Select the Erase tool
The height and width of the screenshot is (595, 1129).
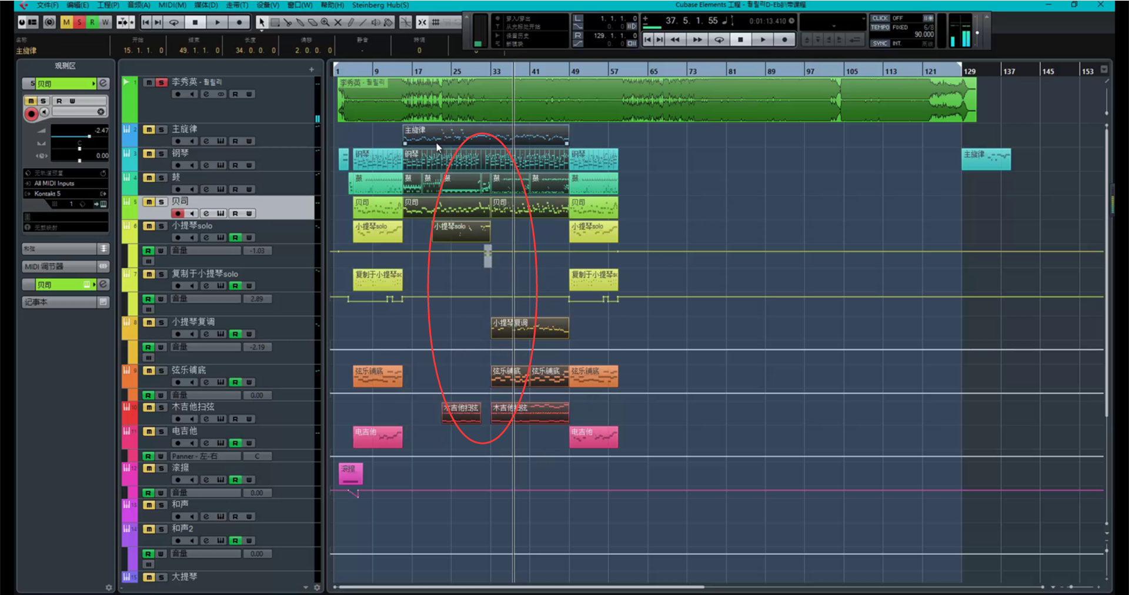(x=313, y=22)
